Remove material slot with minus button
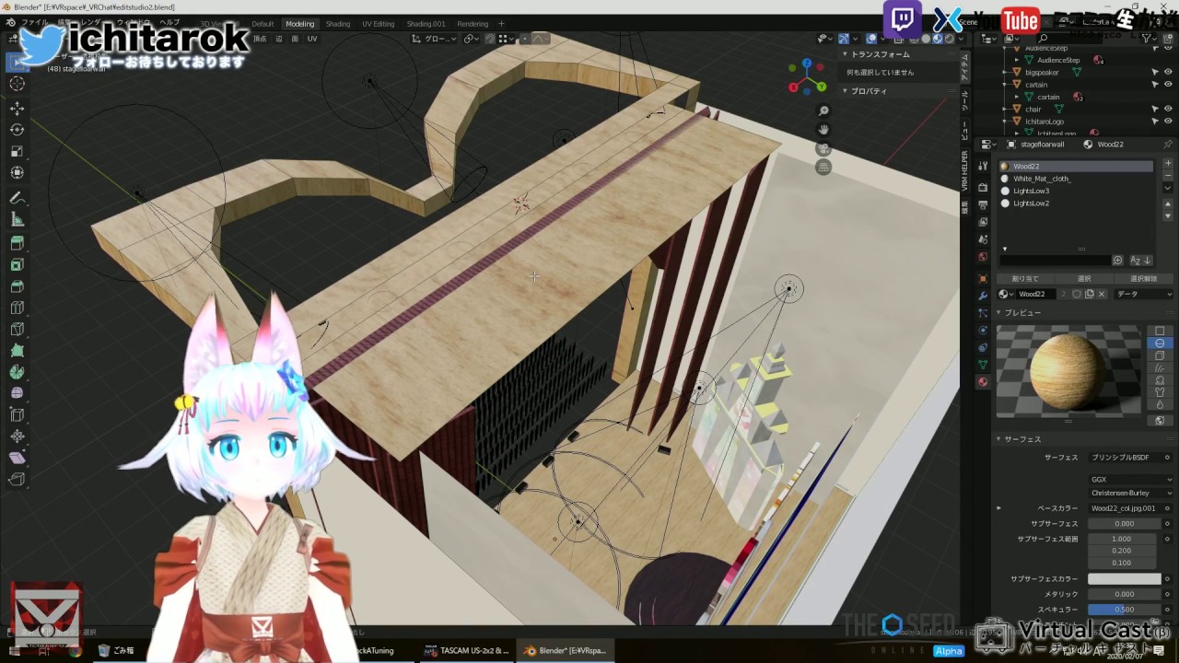 (x=1168, y=176)
